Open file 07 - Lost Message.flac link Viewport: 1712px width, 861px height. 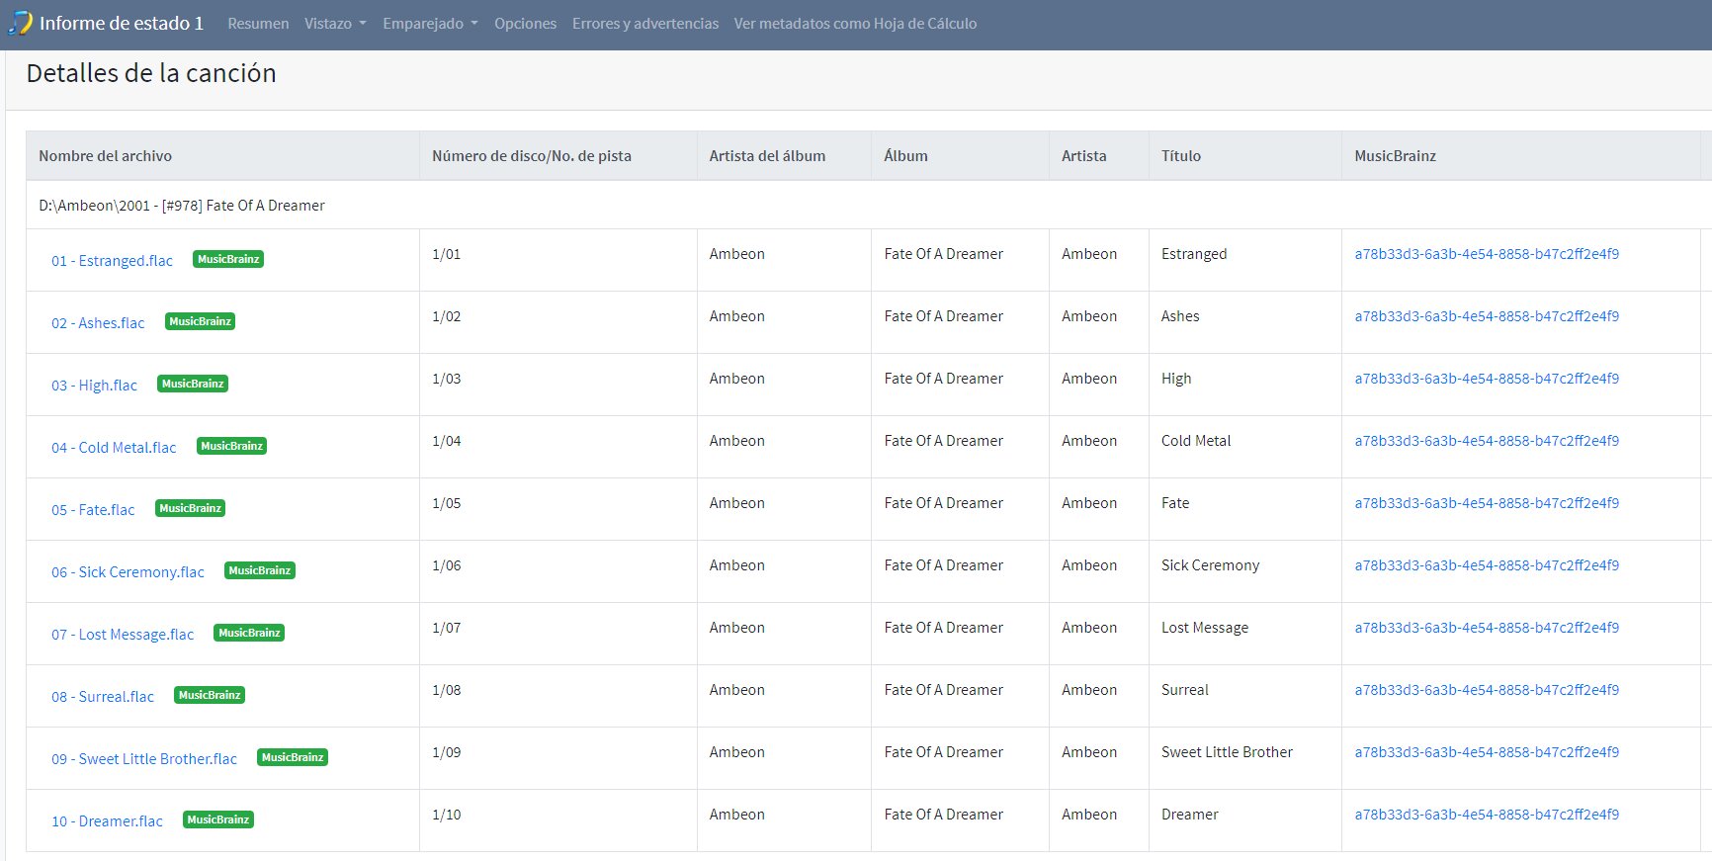(123, 635)
